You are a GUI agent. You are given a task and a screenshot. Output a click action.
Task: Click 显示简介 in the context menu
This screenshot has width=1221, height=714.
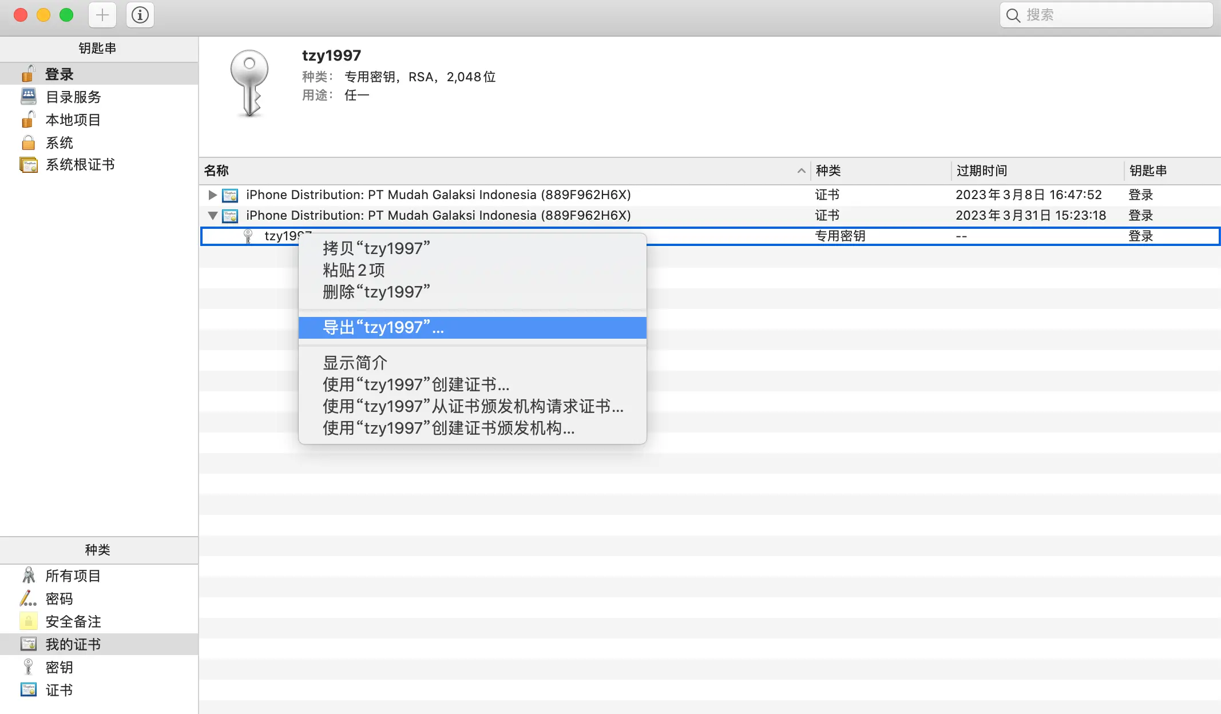pyautogui.click(x=355, y=363)
